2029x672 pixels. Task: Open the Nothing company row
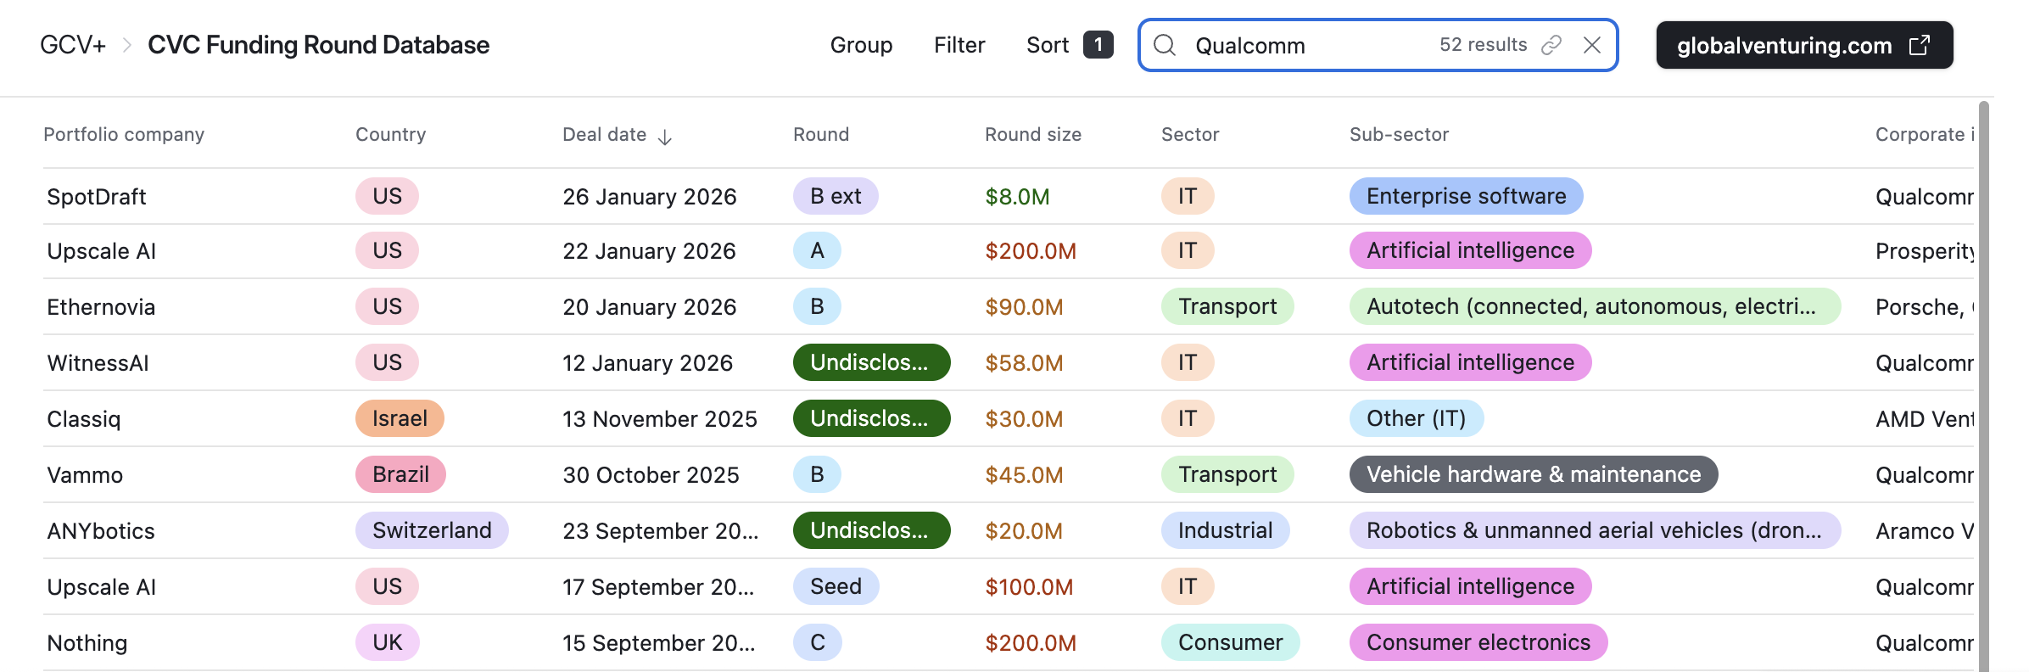coord(87,643)
